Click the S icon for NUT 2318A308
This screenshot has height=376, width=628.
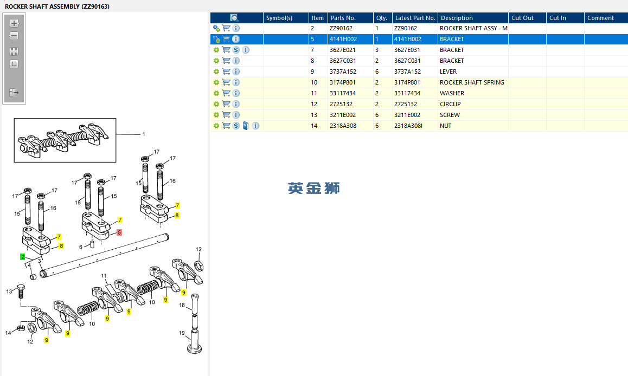(x=236, y=126)
